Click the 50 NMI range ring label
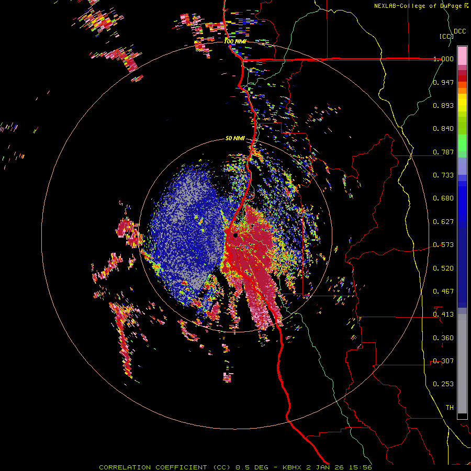This screenshot has width=471, height=471. coord(235,139)
